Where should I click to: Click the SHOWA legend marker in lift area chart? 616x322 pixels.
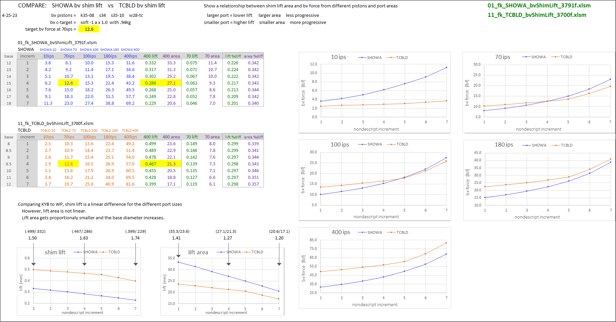pos(221,252)
